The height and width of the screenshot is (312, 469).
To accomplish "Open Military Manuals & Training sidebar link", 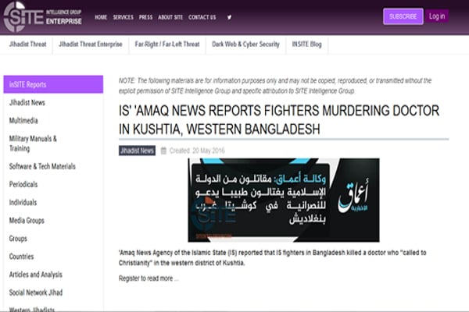I will [x=33, y=144].
